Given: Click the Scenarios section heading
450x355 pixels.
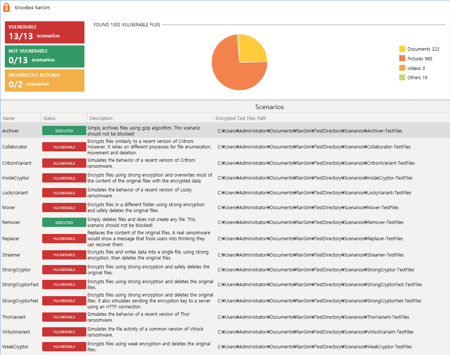Looking at the screenshot, I should tap(270, 107).
